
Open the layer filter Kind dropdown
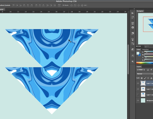[141, 70]
